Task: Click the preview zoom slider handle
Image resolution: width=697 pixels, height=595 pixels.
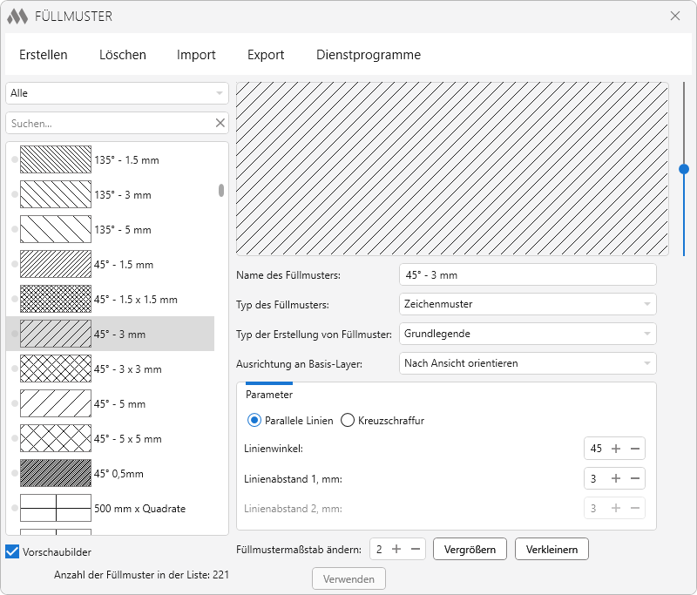Action: pos(684,169)
